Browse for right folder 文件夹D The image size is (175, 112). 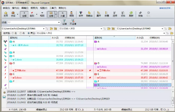point(170,29)
